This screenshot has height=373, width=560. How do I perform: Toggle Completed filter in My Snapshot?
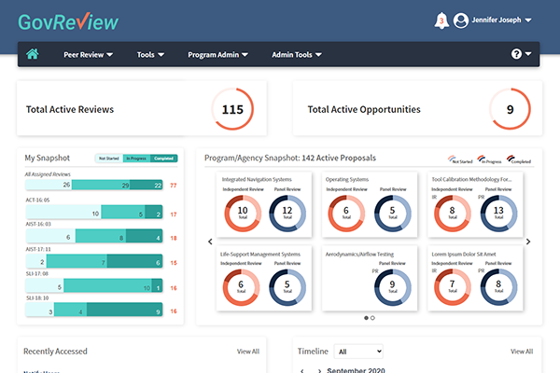coord(164,159)
